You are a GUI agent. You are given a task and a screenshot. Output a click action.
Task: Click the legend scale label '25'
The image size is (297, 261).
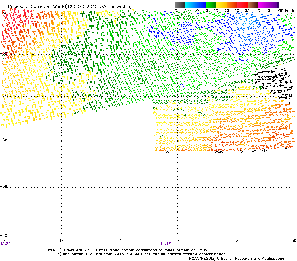[x=226, y=11]
